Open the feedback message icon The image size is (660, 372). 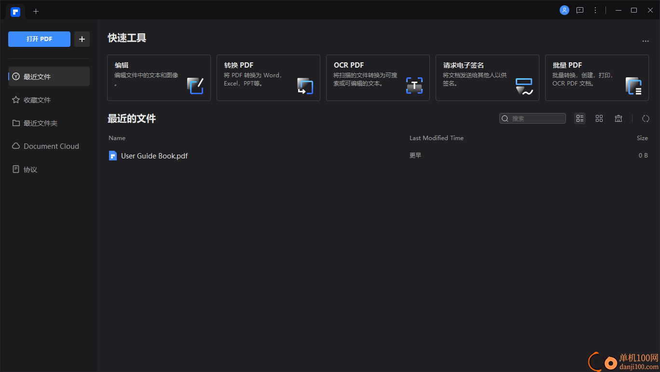click(x=580, y=10)
